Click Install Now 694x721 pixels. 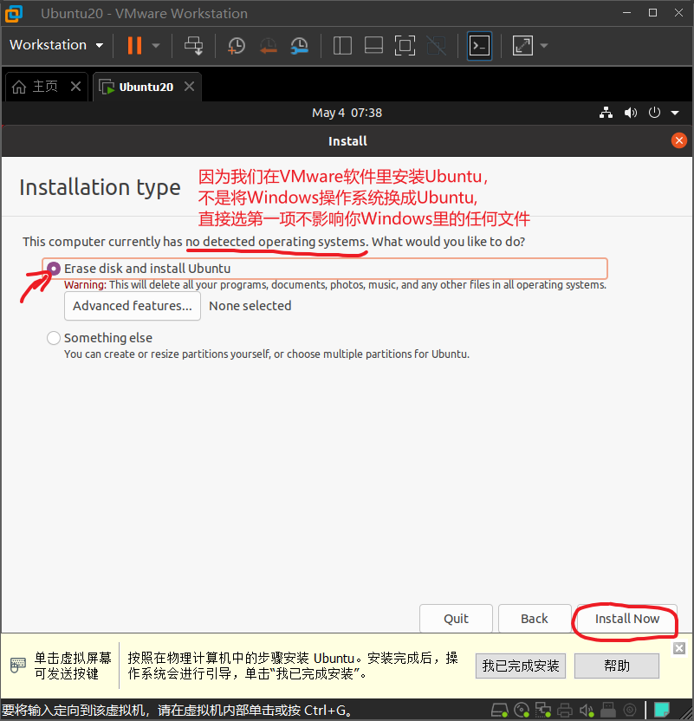(627, 619)
